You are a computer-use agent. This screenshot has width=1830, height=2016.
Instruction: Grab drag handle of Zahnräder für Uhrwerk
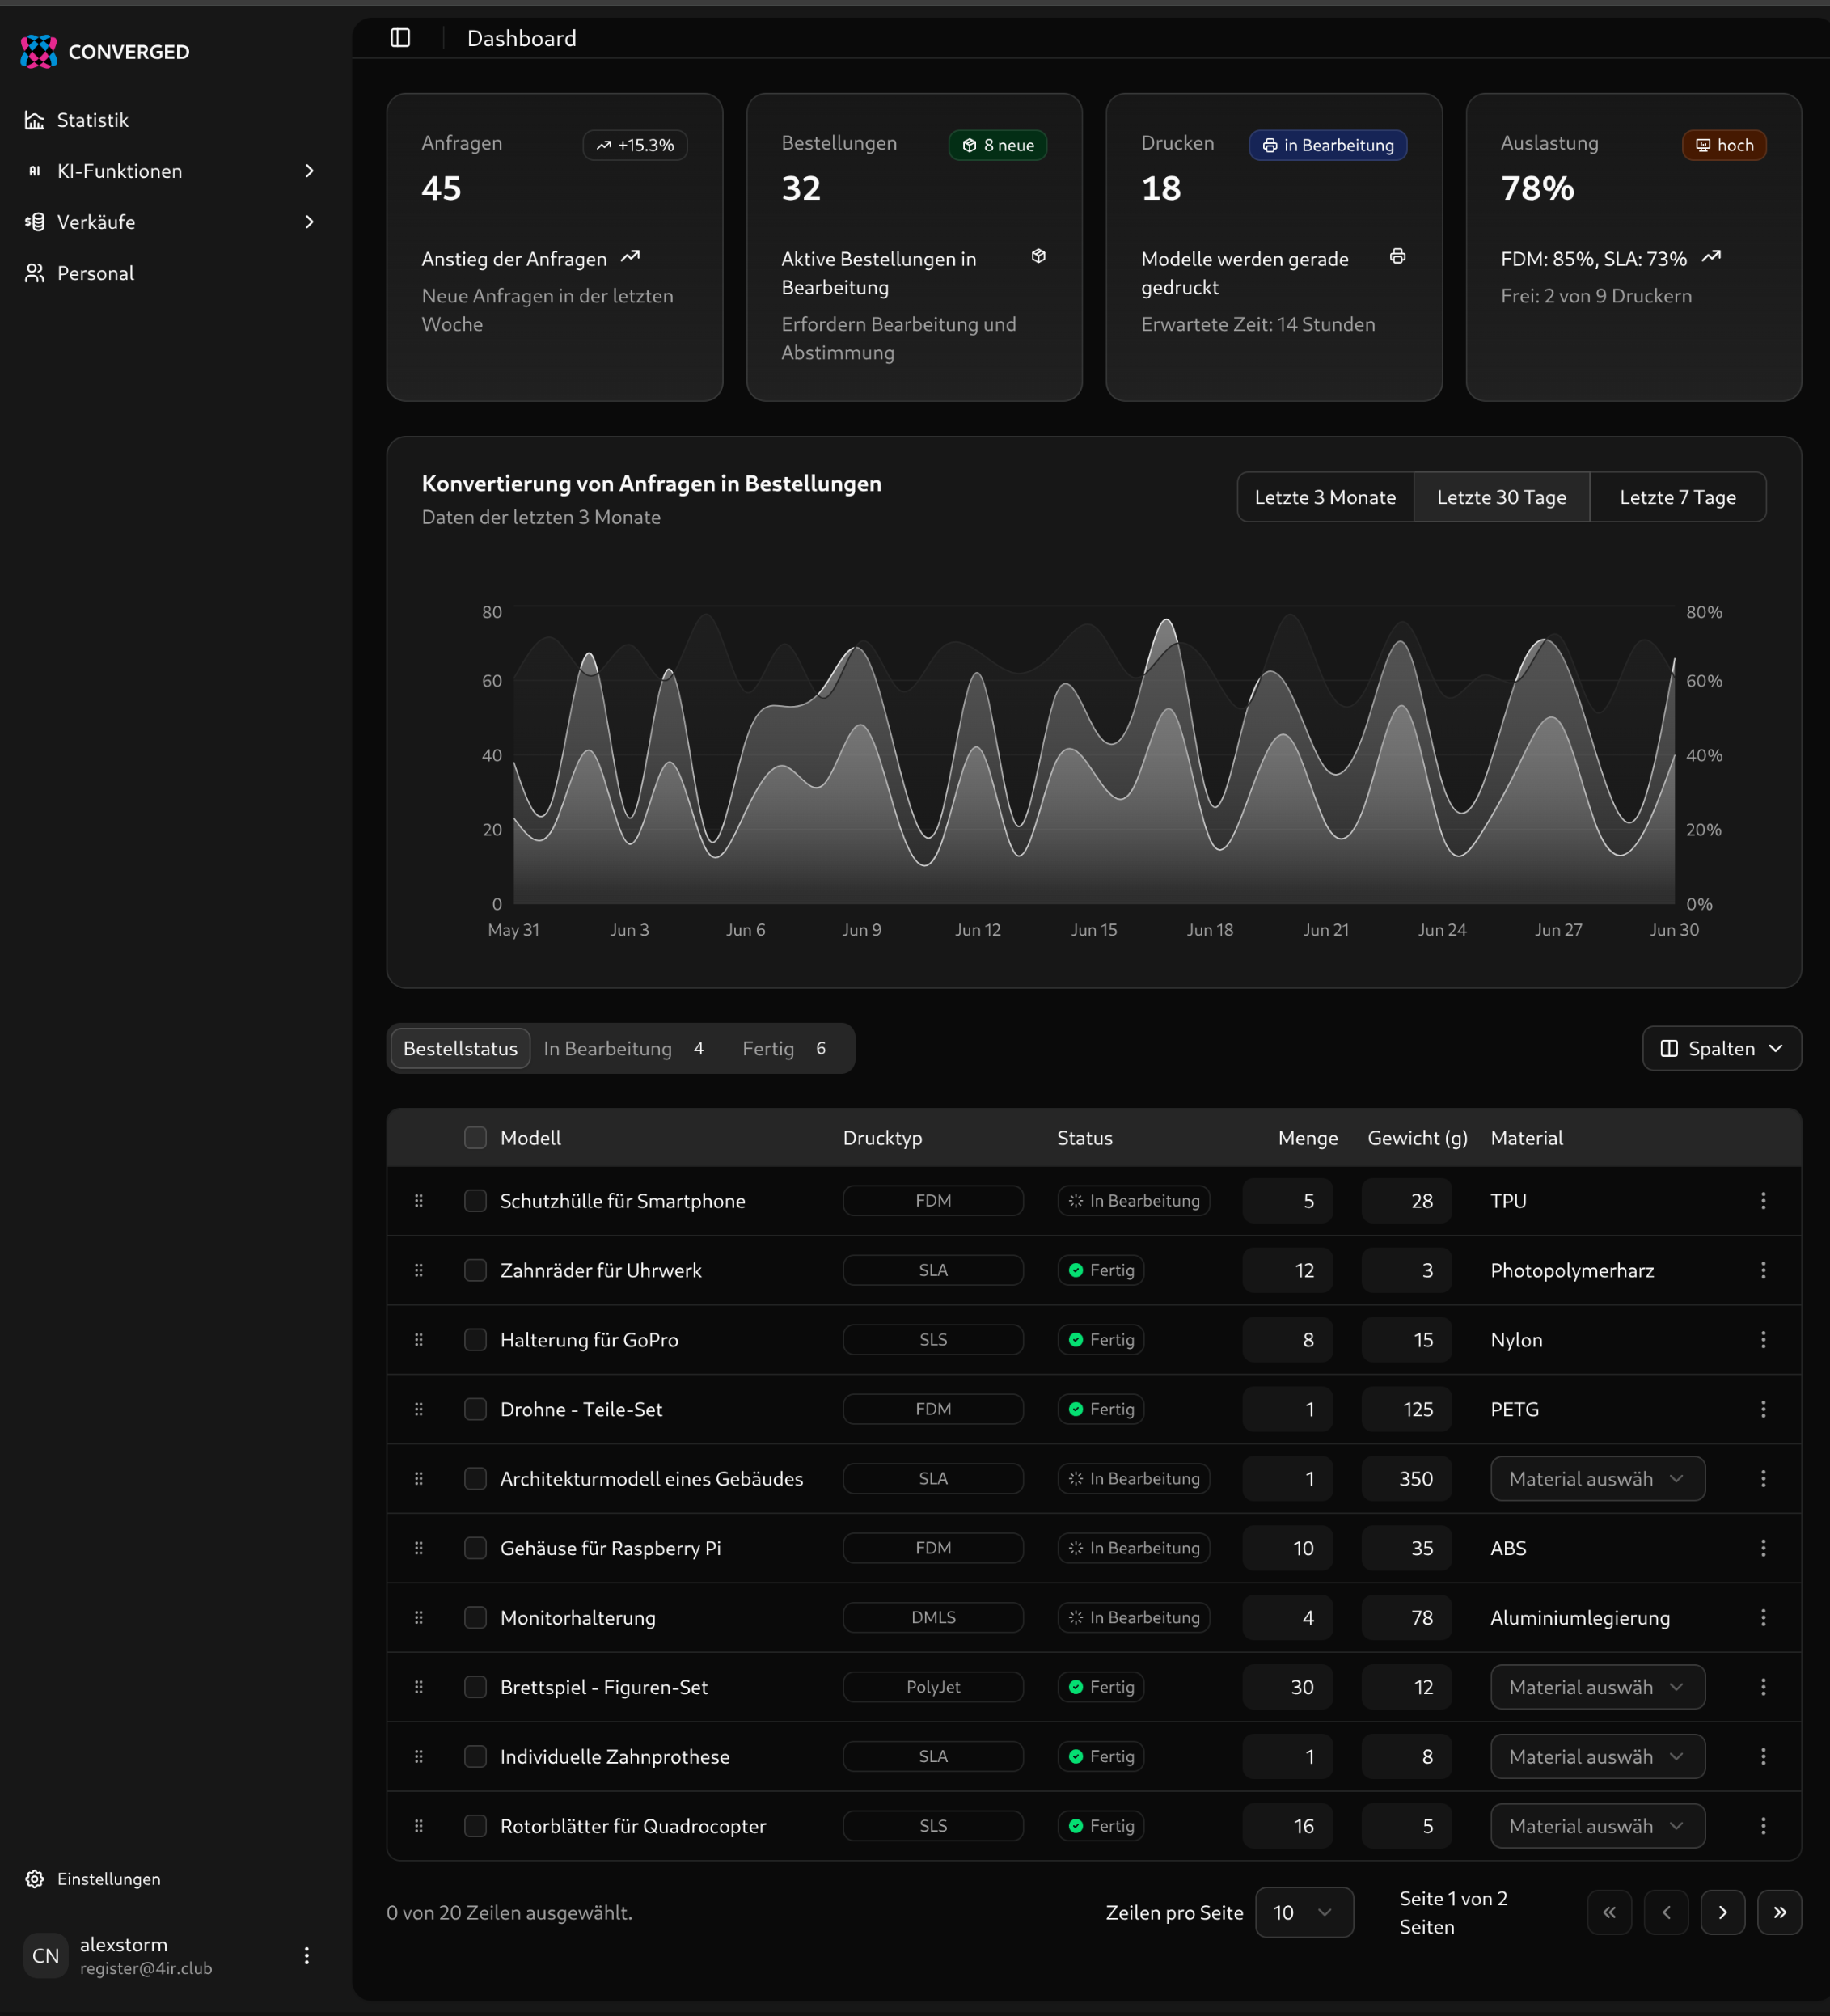pos(419,1270)
